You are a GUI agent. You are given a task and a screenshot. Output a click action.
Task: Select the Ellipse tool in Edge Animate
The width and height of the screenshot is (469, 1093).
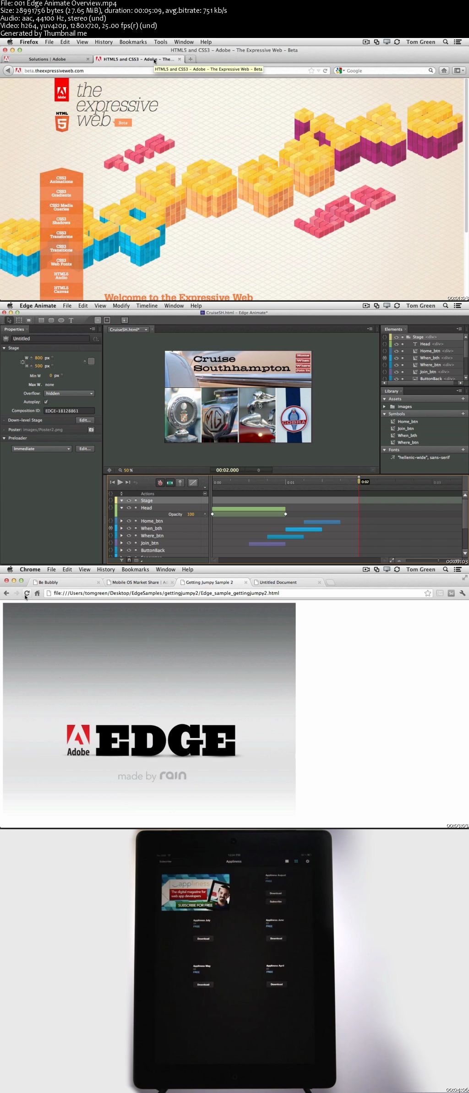tap(61, 320)
